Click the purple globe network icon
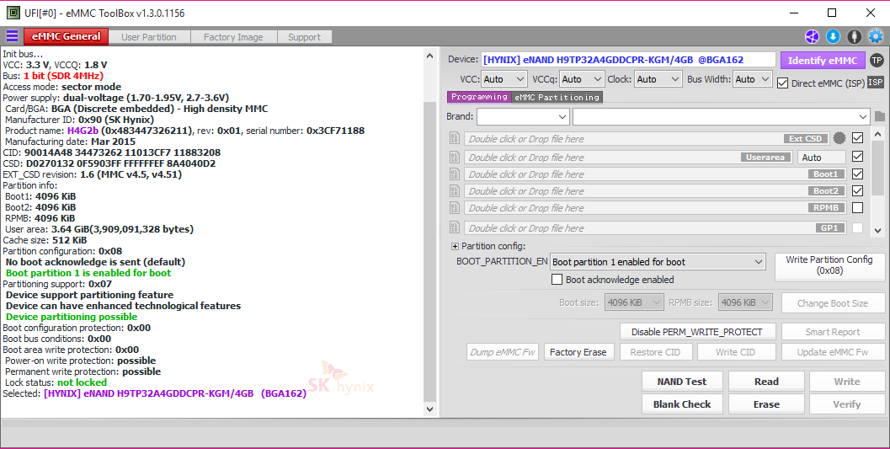 [x=811, y=36]
